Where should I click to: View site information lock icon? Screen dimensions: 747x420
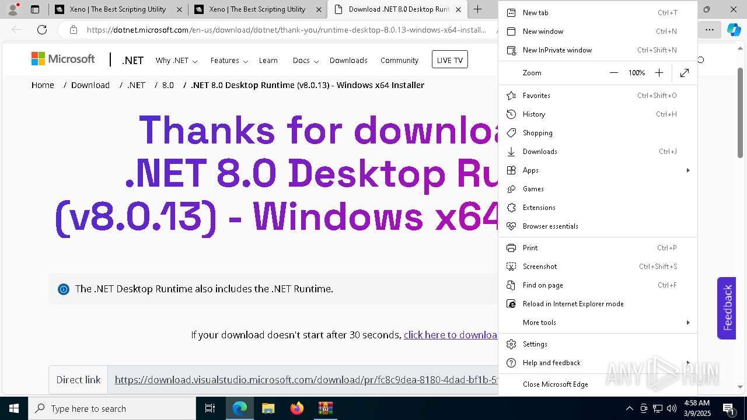[73, 30]
